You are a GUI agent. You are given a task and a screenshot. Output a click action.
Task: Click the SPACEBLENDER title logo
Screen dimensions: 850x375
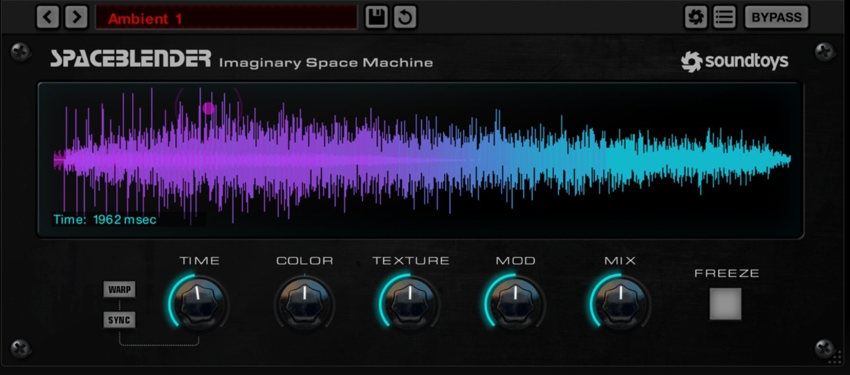click(130, 59)
